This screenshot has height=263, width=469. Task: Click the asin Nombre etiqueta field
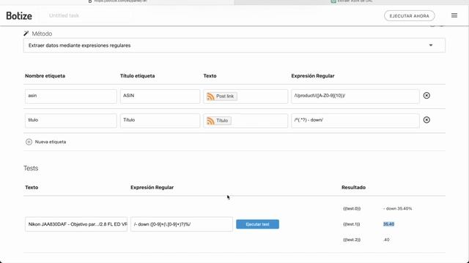point(71,96)
